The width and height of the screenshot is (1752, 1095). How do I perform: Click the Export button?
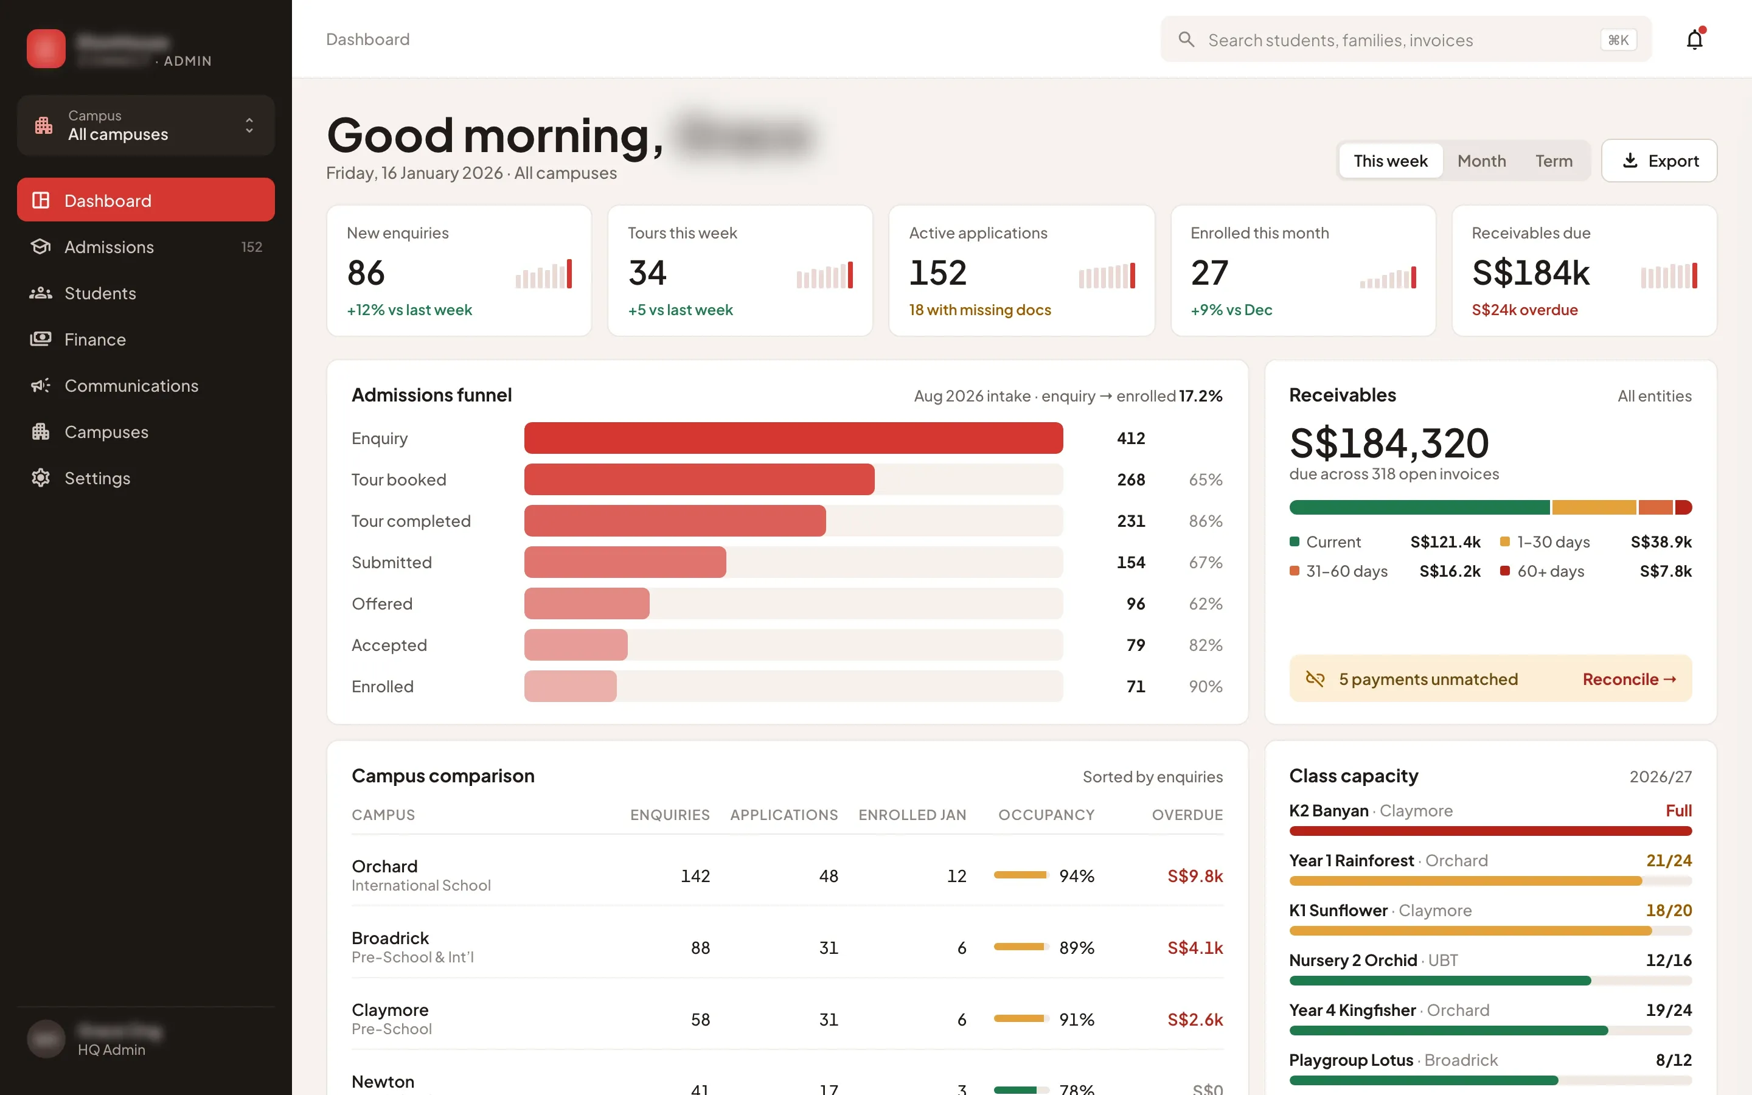[1658, 161]
